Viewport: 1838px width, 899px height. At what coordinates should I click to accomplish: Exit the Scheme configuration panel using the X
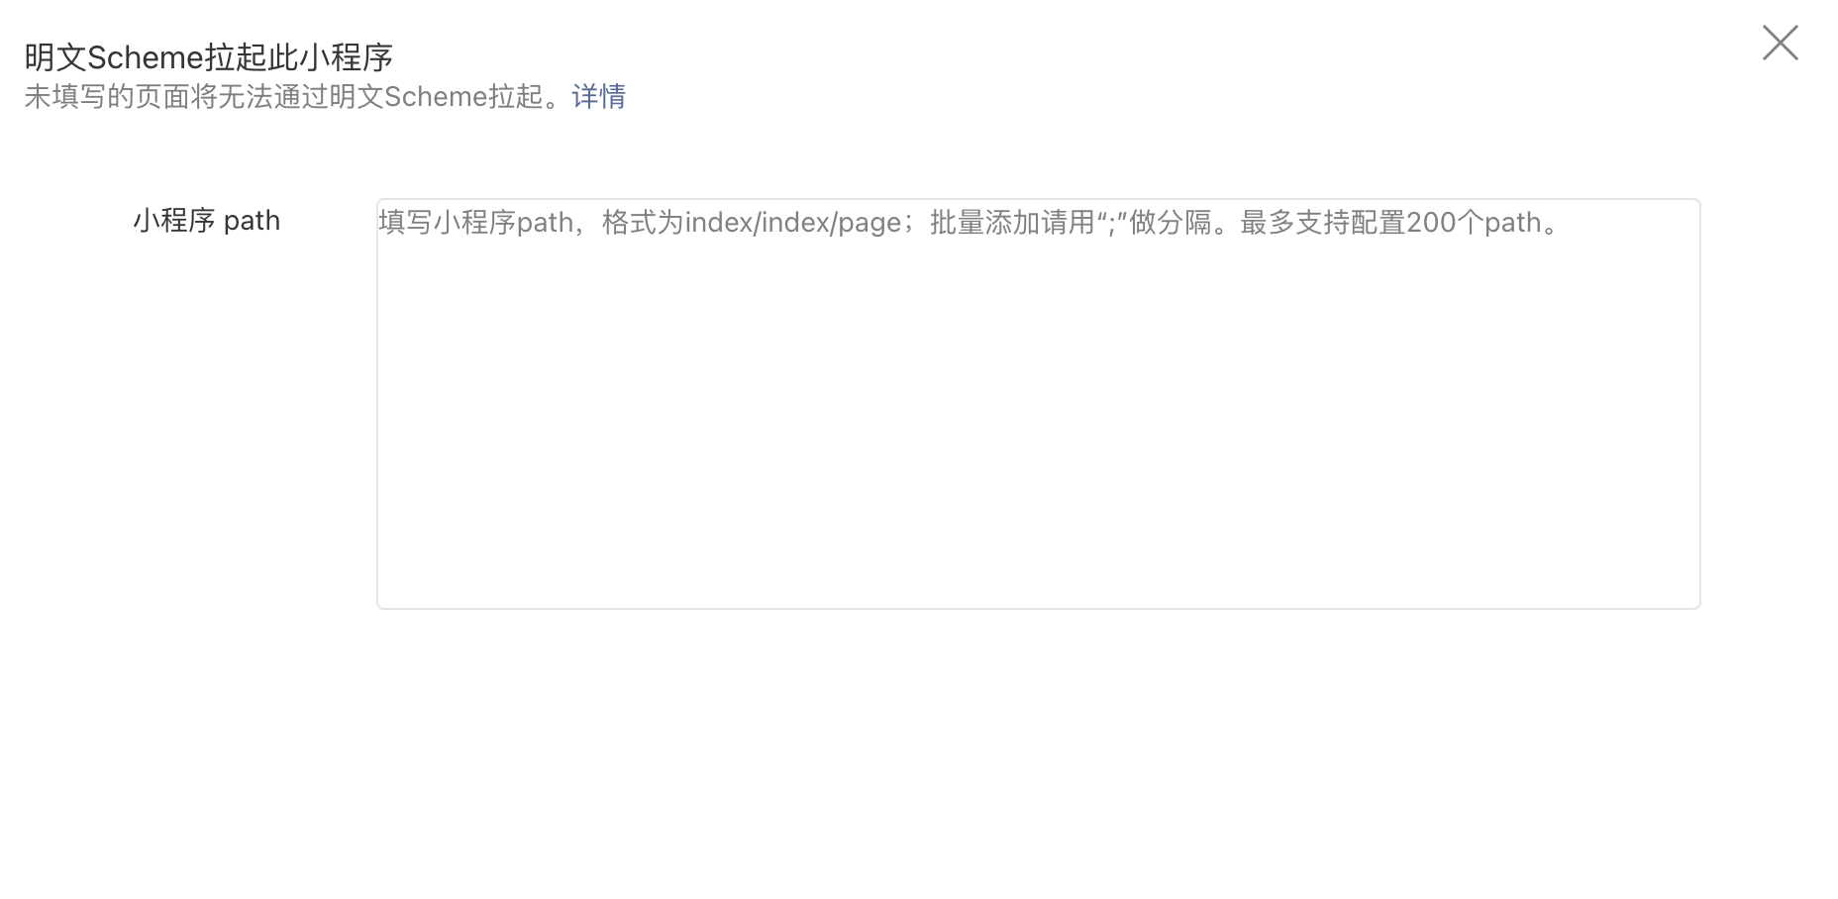tap(1780, 43)
